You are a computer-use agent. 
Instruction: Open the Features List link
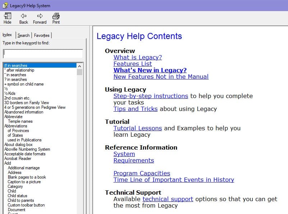133,64
